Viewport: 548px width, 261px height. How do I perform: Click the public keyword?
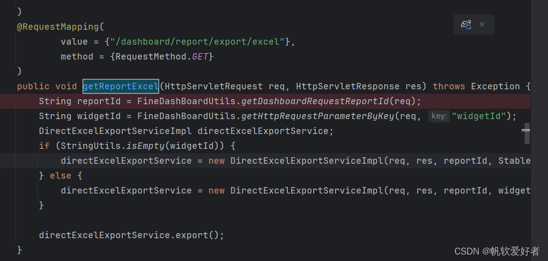point(33,86)
